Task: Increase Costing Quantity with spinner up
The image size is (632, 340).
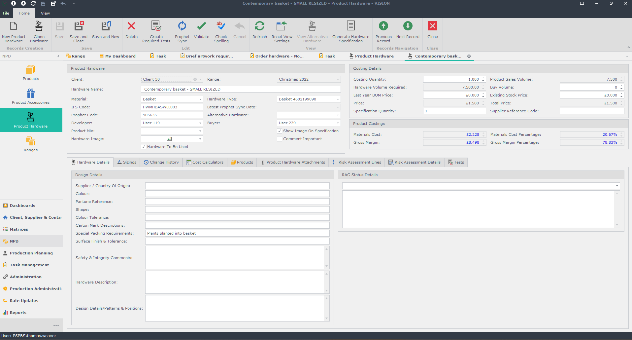Action: click(483, 78)
